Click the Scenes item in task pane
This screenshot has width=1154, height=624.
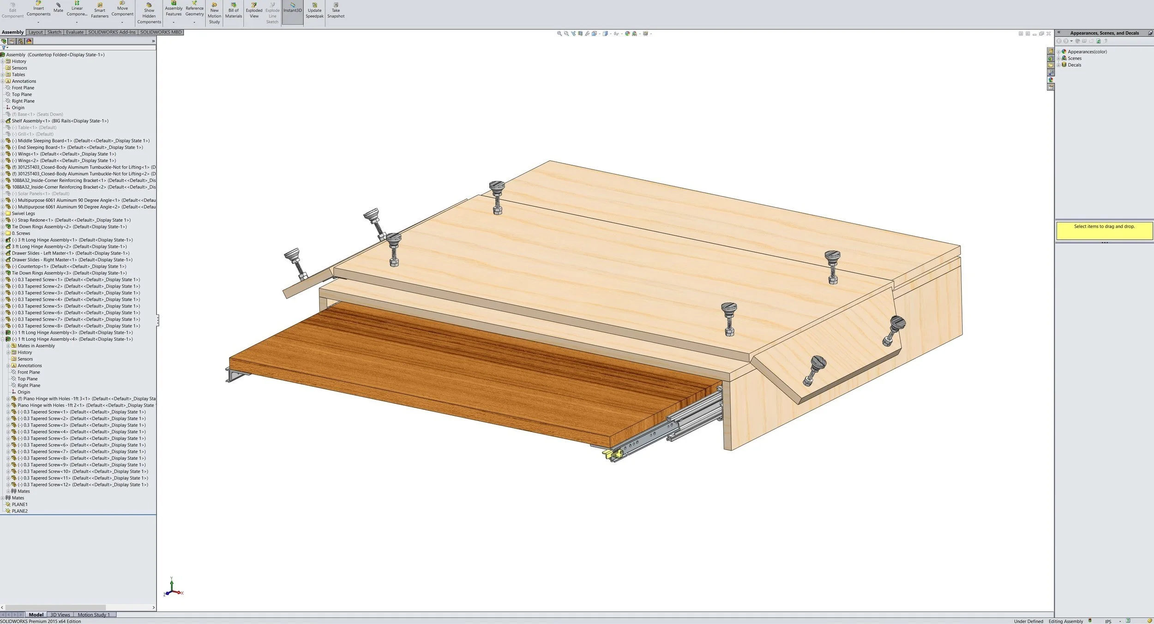[1074, 58]
